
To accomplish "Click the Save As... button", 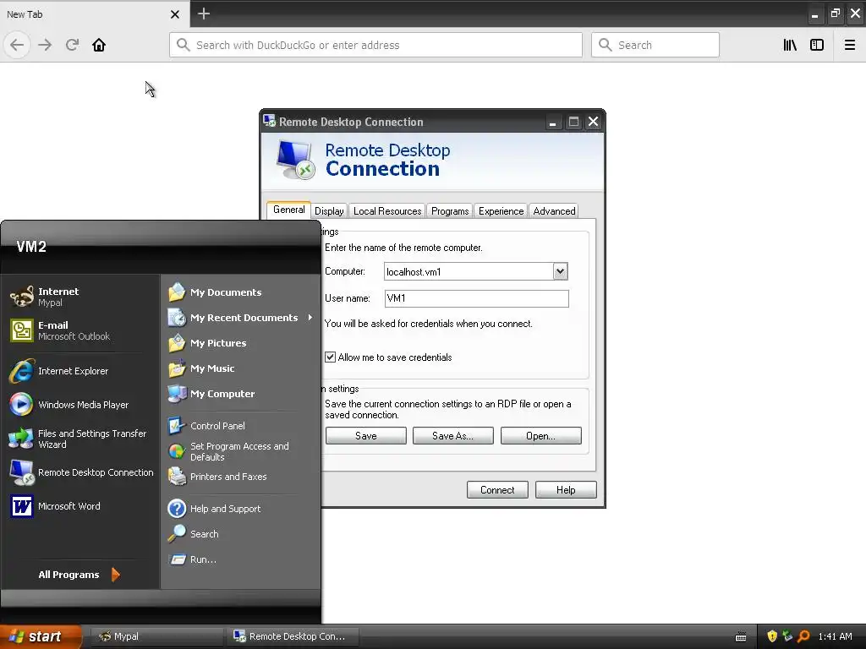I will pyautogui.click(x=453, y=436).
